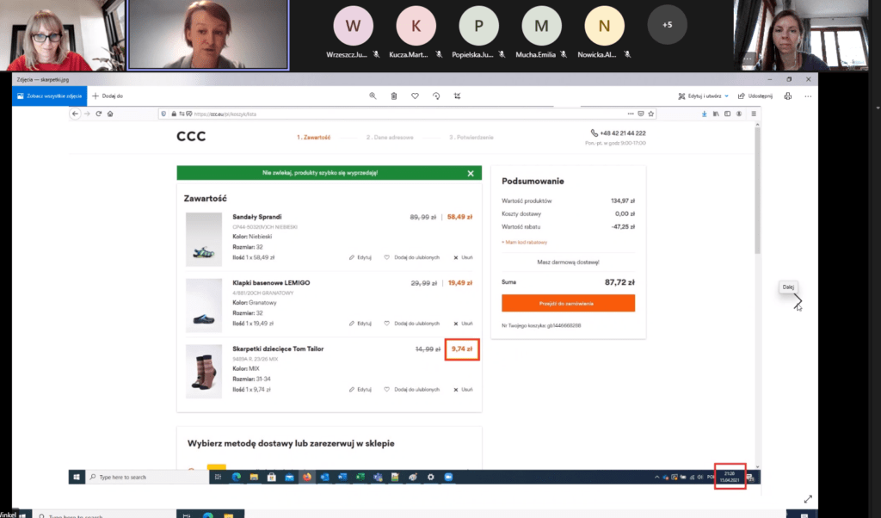
Task: Select step 2. Dane adresowe
Action: point(390,137)
